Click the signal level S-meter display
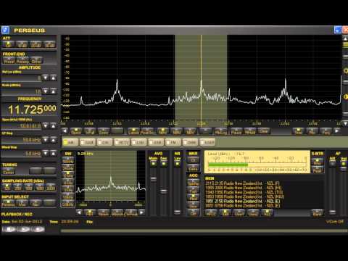Viewport: 348px width, 261px height. click(257, 162)
